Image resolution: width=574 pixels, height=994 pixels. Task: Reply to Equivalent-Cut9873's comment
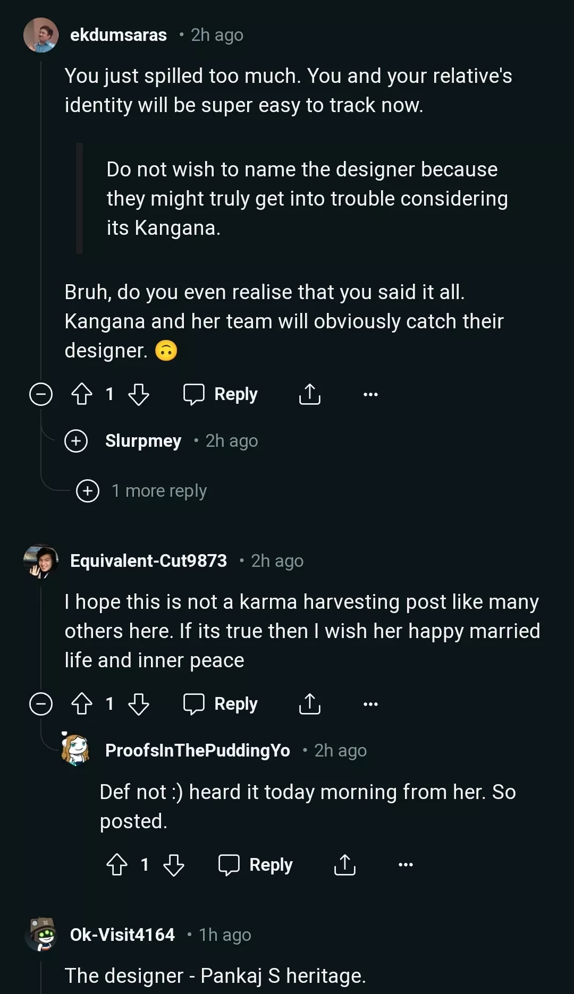[221, 704]
